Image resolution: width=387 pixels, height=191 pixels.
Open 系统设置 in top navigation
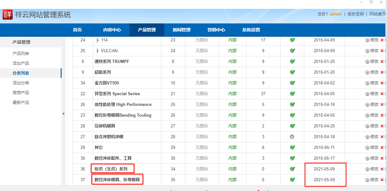tap(251, 30)
